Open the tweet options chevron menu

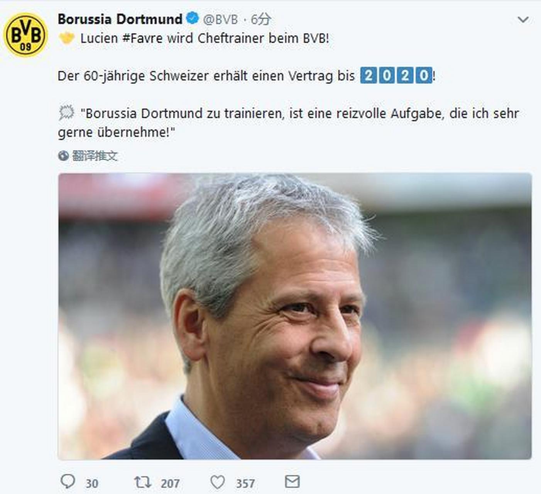click(x=523, y=19)
